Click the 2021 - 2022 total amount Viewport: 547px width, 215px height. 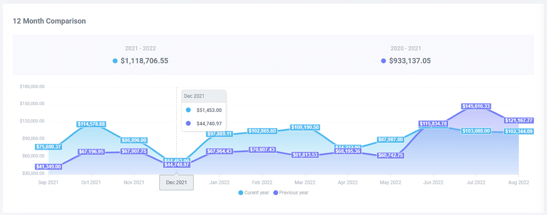pos(144,61)
